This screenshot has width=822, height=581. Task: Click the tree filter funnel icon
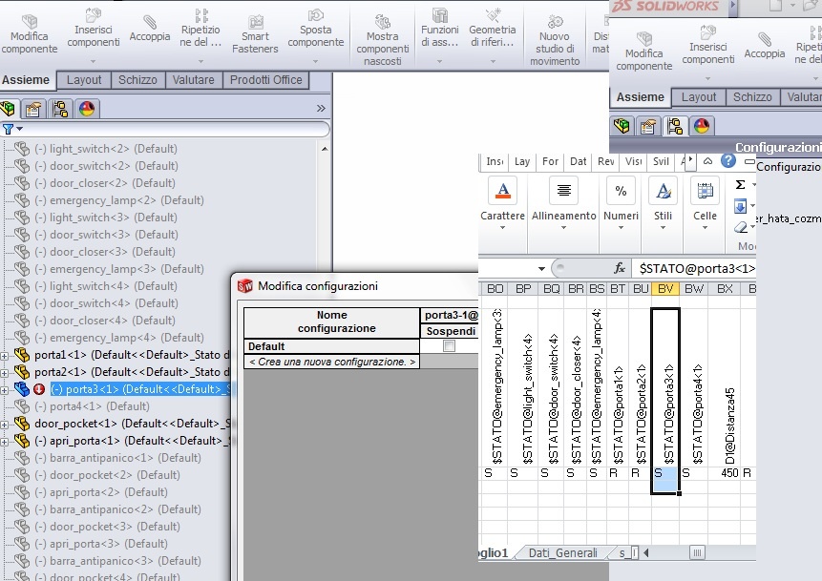(x=8, y=129)
